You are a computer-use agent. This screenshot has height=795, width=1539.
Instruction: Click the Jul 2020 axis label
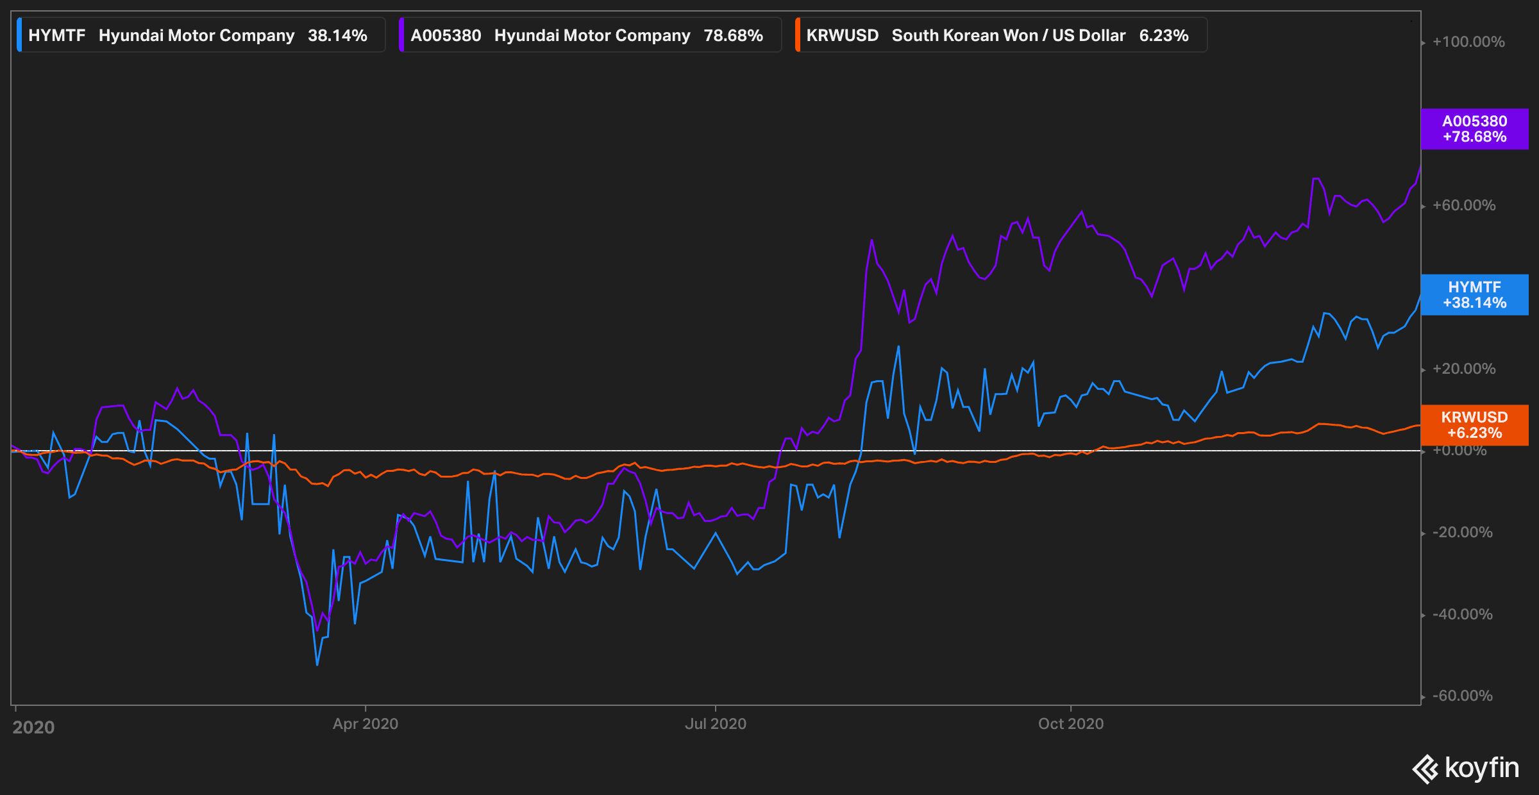[x=716, y=724]
